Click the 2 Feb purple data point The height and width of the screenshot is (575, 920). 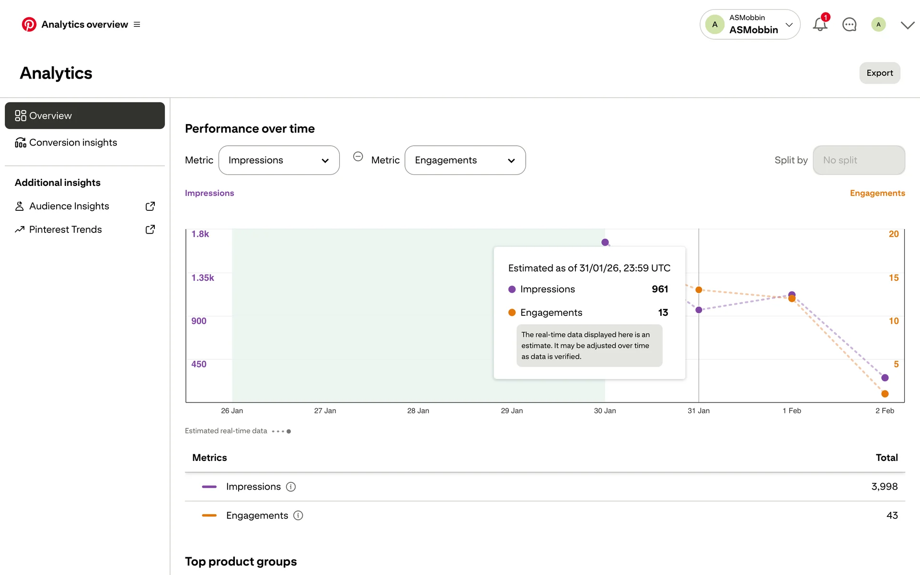click(885, 378)
